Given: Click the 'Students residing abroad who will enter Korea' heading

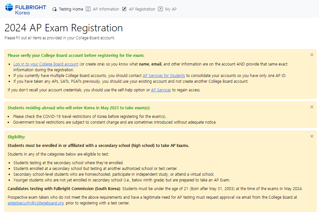Looking at the screenshot, I should [x=79, y=108].
